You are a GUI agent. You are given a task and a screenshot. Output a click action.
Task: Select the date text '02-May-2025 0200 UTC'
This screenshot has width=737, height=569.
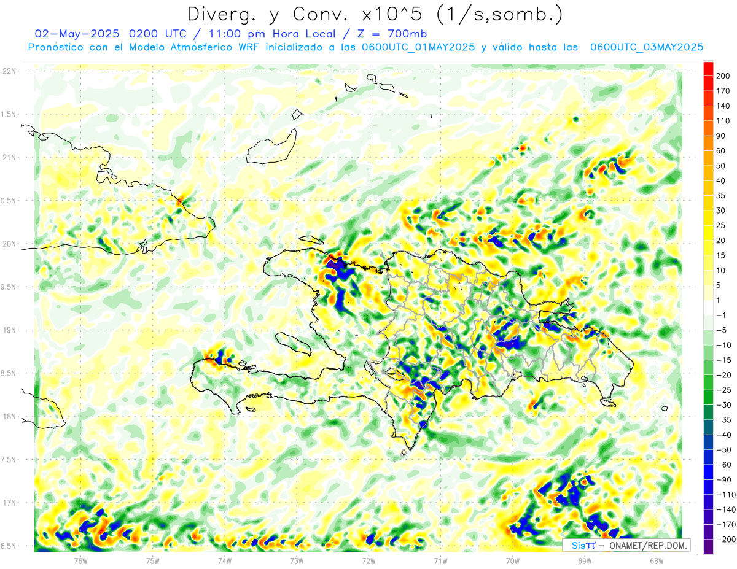[111, 34]
